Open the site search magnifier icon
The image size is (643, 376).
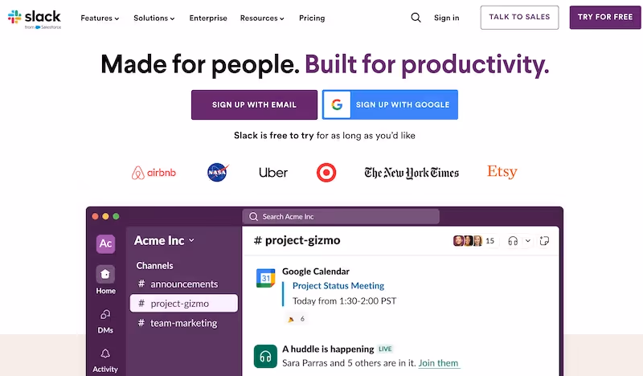pyautogui.click(x=416, y=18)
